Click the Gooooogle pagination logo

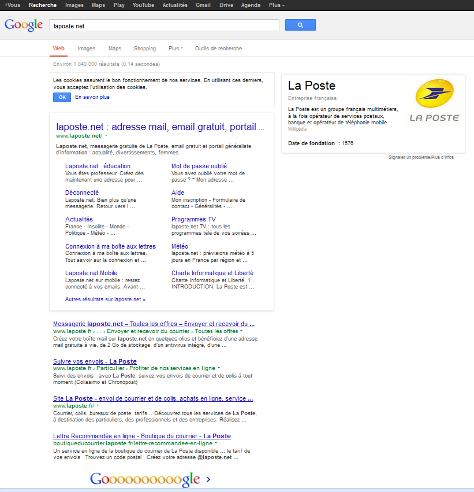pyautogui.click(x=145, y=479)
